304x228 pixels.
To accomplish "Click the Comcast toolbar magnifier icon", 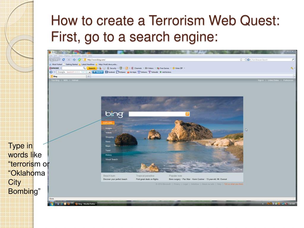I will pos(84,68).
